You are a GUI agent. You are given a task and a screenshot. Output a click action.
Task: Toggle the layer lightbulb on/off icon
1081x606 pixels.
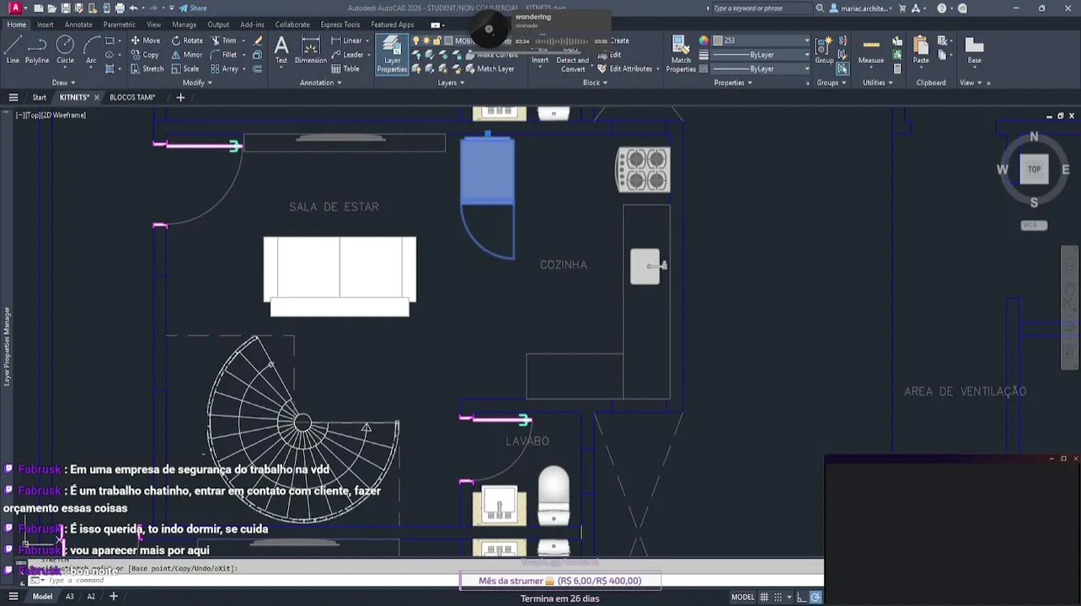click(416, 40)
